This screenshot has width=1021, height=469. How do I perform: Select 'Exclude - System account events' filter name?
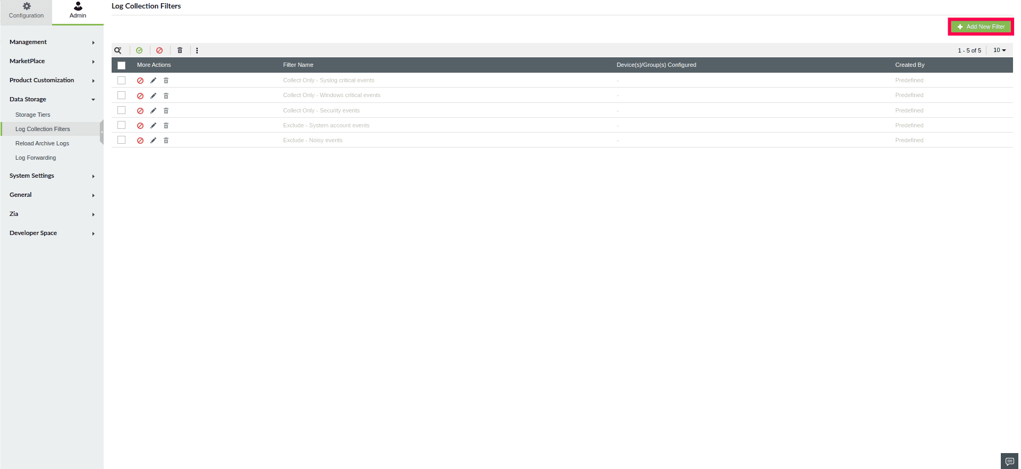click(326, 125)
